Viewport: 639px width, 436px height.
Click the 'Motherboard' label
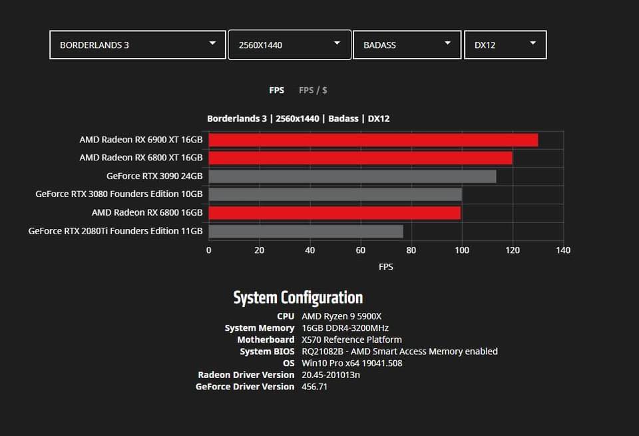pyautogui.click(x=266, y=340)
